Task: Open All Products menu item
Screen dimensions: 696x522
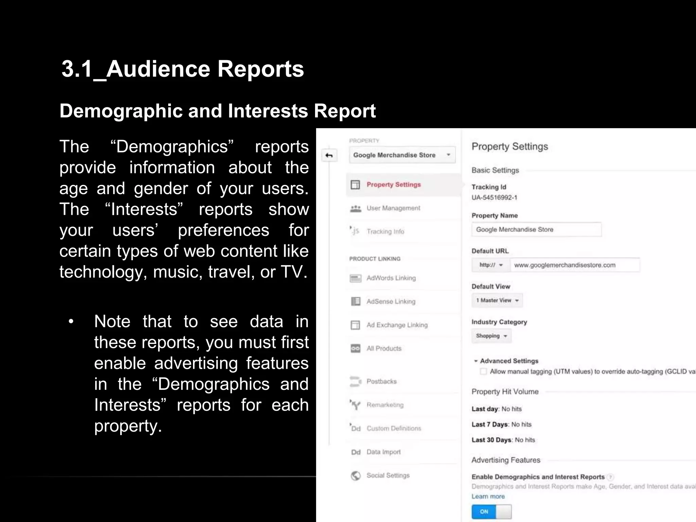Action: coord(403,348)
